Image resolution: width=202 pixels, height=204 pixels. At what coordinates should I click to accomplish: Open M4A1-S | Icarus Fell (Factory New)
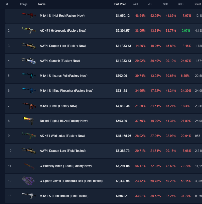click(x=64, y=76)
